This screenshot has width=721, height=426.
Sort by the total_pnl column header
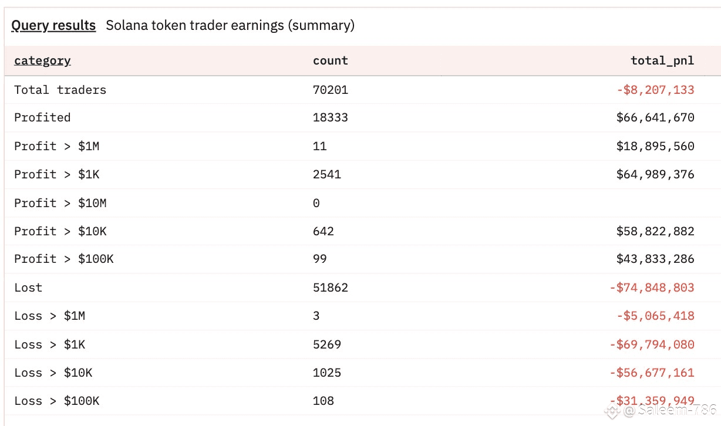point(662,60)
